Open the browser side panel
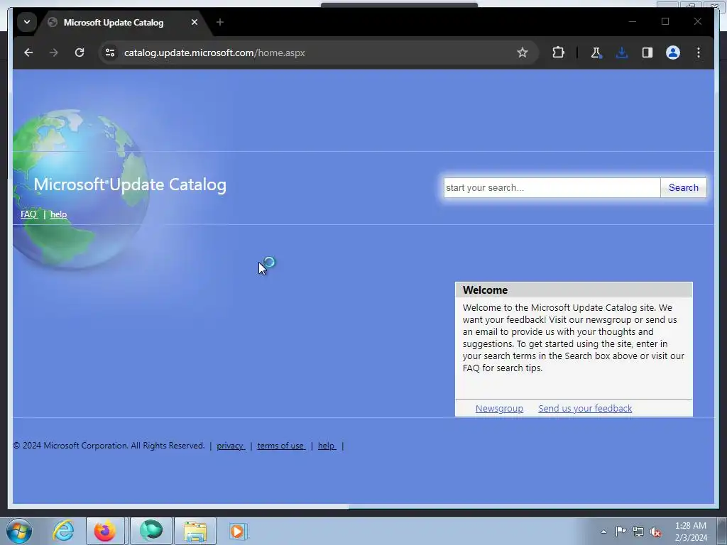727x545 pixels. [647, 53]
